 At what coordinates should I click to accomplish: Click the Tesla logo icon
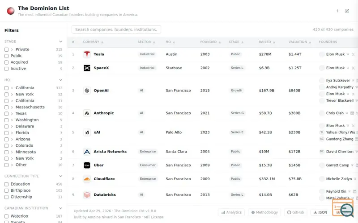click(x=87, y=54)
